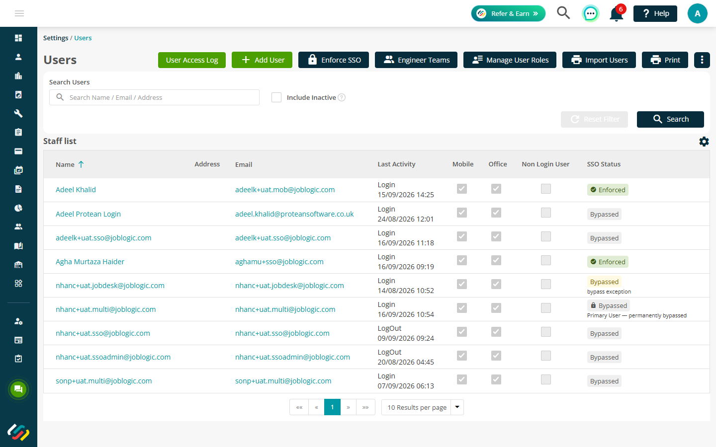Open the single-person icon in the sidebar
Viewport: 716px width, 447px height.
pyautogui.click(x=18, y=57)
